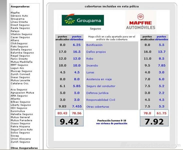Select Allianz in the insurer list
Viewport: 183px width, 150px height.
(x=15, y=40)
